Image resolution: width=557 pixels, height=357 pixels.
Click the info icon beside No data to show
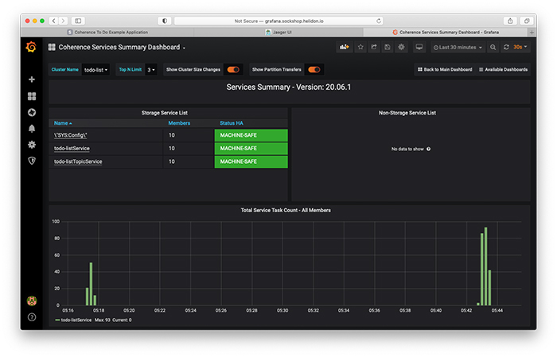point(428,149)
